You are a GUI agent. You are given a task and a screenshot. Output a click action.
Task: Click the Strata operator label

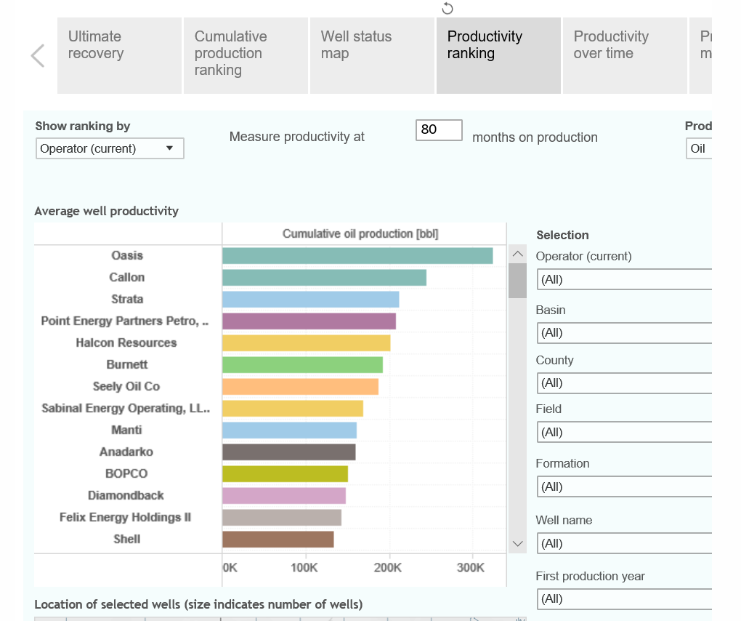[x=127, y=299]
